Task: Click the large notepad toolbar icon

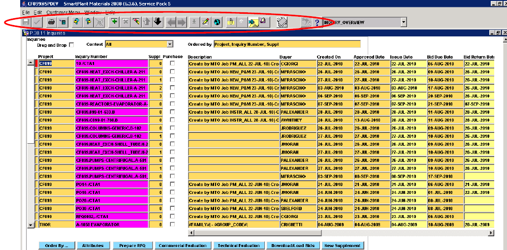Action: point(282,22)
